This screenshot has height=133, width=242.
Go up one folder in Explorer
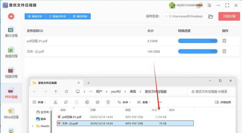[56, 91]
